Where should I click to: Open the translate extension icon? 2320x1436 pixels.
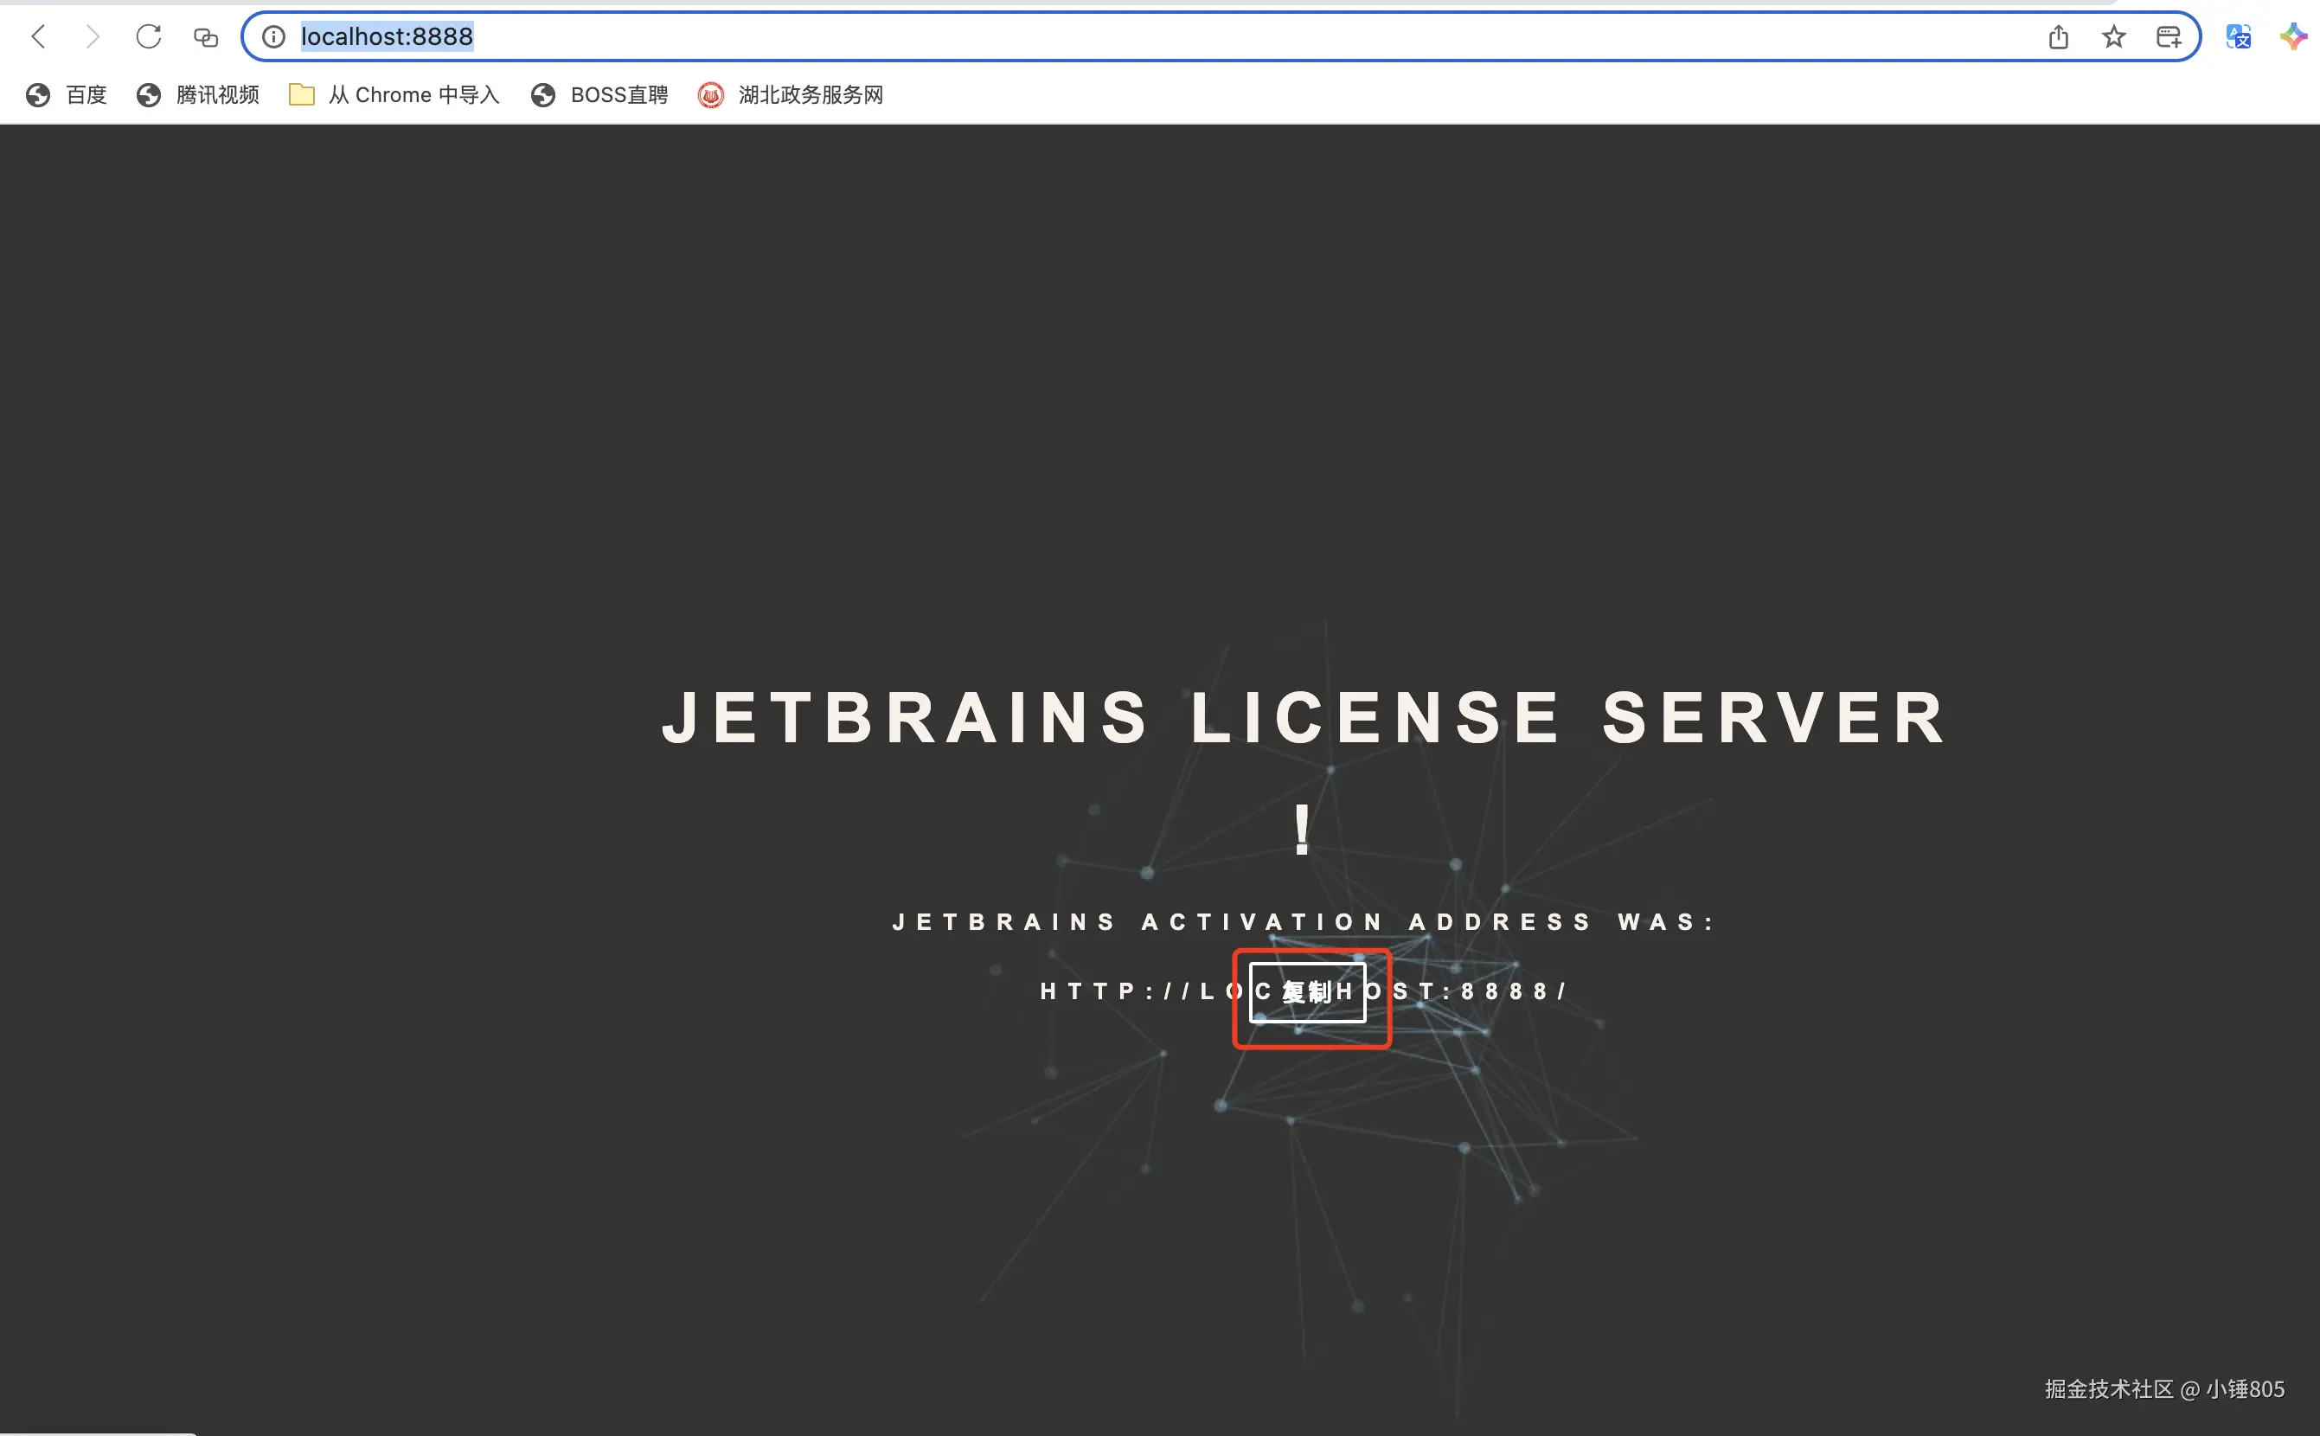(2237, 37)
